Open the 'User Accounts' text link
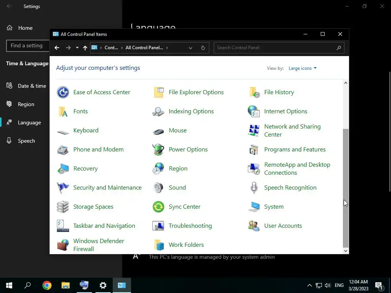 pyautogui.click(x=283, y=226)
